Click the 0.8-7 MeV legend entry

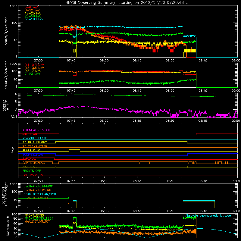pos(33,71)
